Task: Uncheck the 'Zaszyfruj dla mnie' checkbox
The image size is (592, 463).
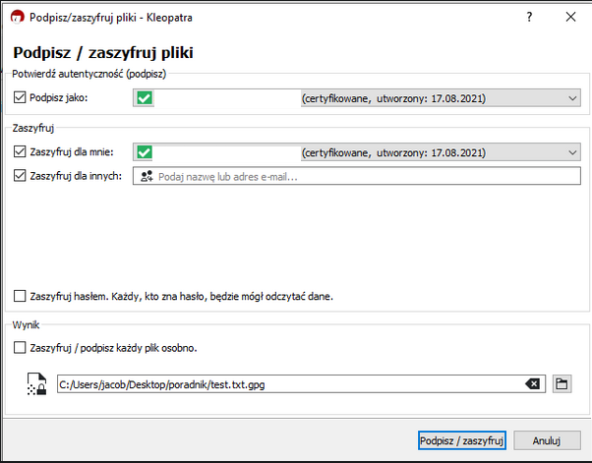Action: tap(20, 151)
